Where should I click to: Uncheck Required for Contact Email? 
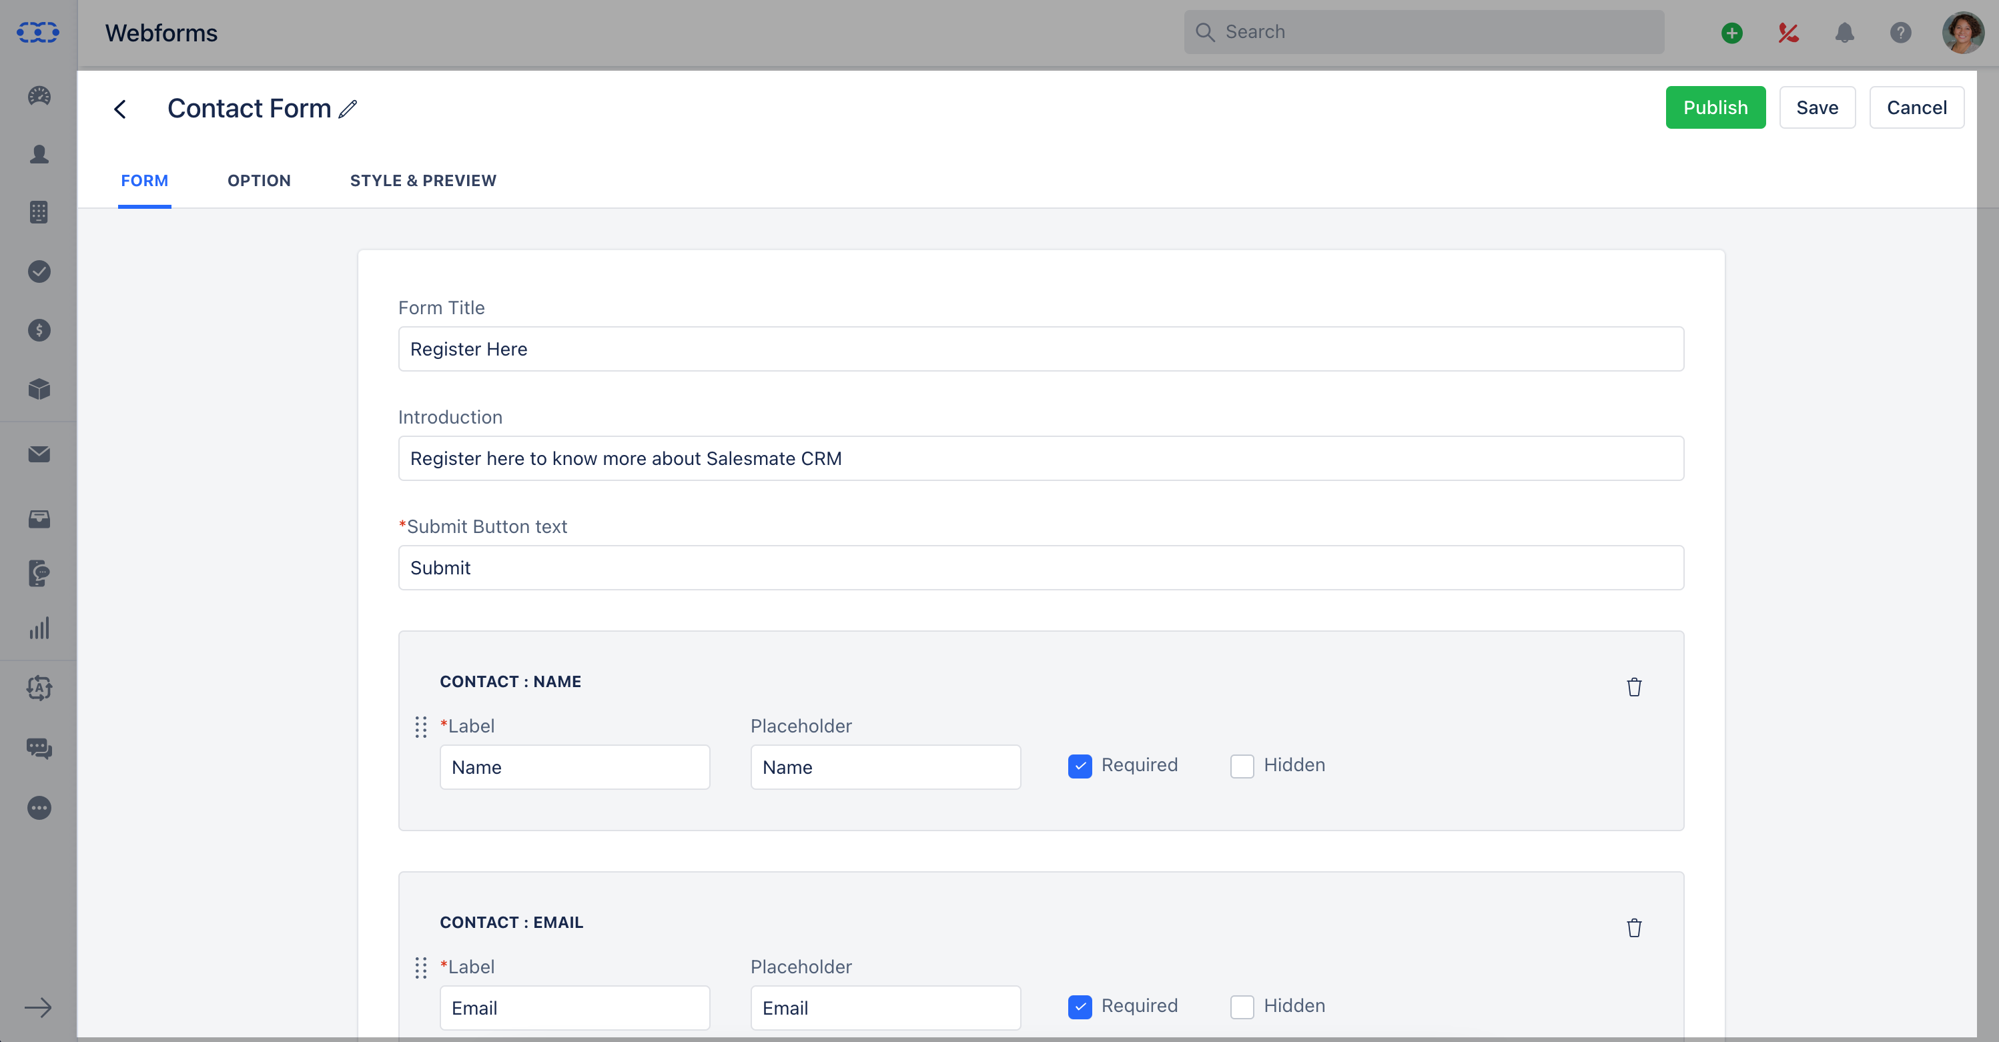1080,1006
